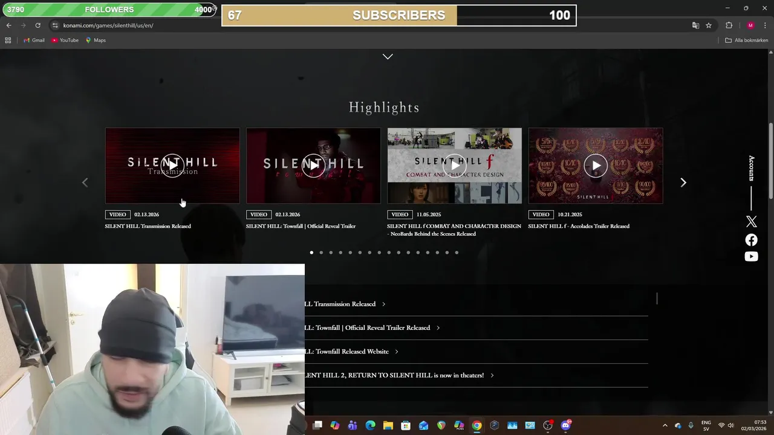The height and width of the screenshot is (435, 774).
Task: Select the third carousel pagination dot
Action: (x=331, y=253)
